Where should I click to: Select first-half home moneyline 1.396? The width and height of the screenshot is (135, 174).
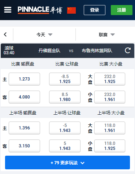[x=24, y=128]
